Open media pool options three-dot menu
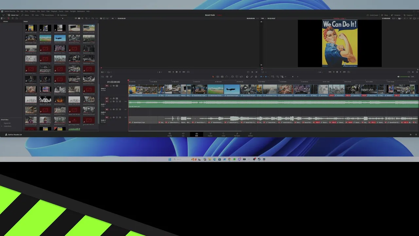419x236 pixels. click(97, 18)
